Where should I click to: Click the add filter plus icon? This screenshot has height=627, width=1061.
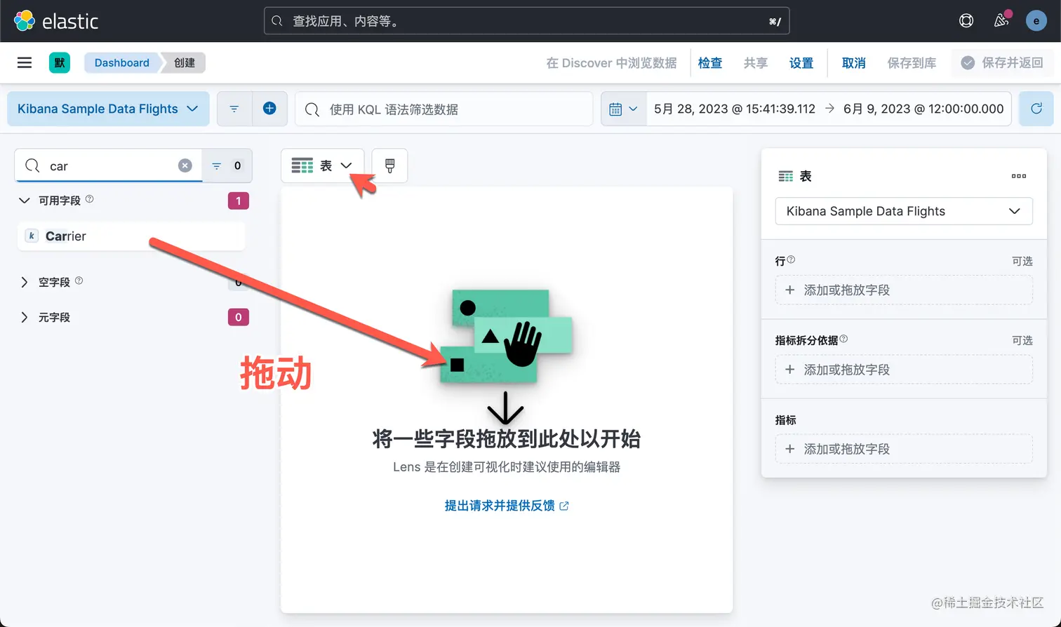pyautogui.click(x=269, y=109)
